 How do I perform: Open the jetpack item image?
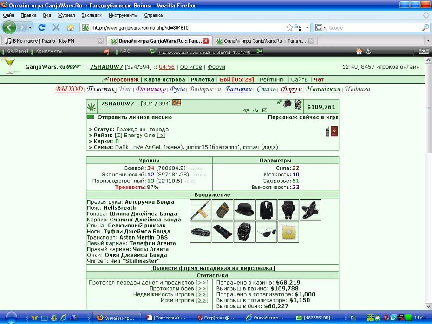pyautogui.click(x=288, y=210)
